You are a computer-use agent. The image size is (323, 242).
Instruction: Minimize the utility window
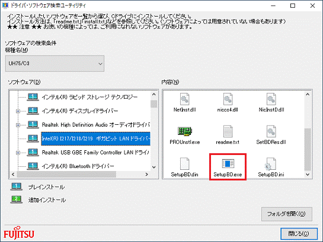(x=273, y=6)
